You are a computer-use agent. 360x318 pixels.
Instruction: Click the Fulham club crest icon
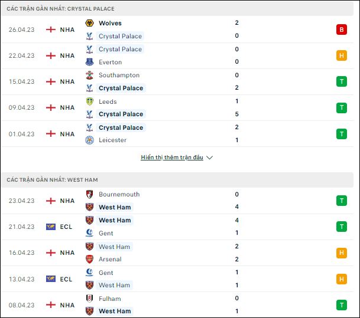click(89, 299)
